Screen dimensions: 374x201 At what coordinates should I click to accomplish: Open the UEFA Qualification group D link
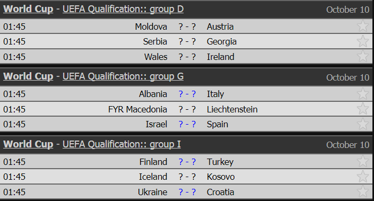[123, 9]
